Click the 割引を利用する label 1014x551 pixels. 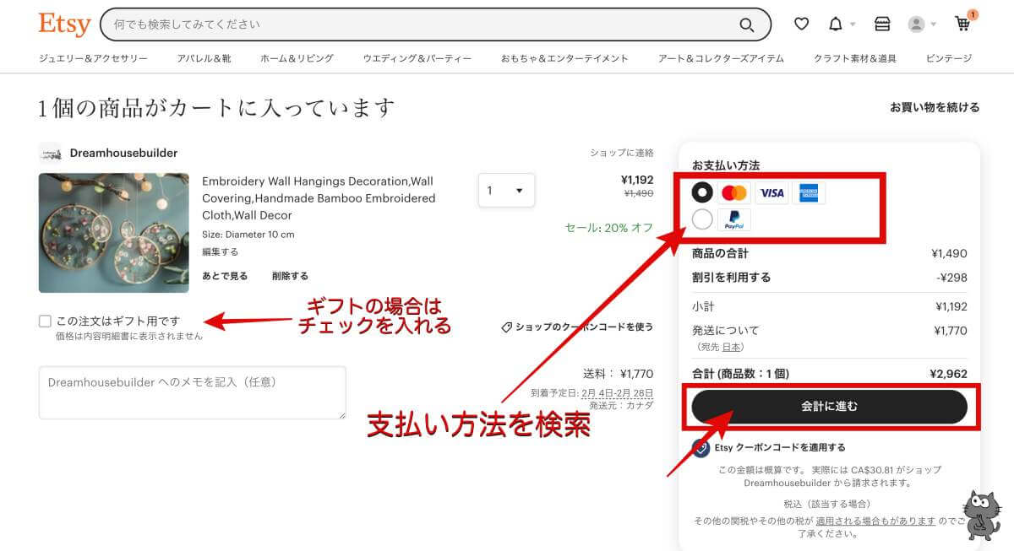pyautogui.click(x=731, y=277)
